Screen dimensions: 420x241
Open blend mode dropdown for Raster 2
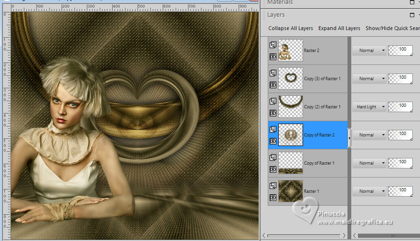pyautogui.click(x=369, y=51)
